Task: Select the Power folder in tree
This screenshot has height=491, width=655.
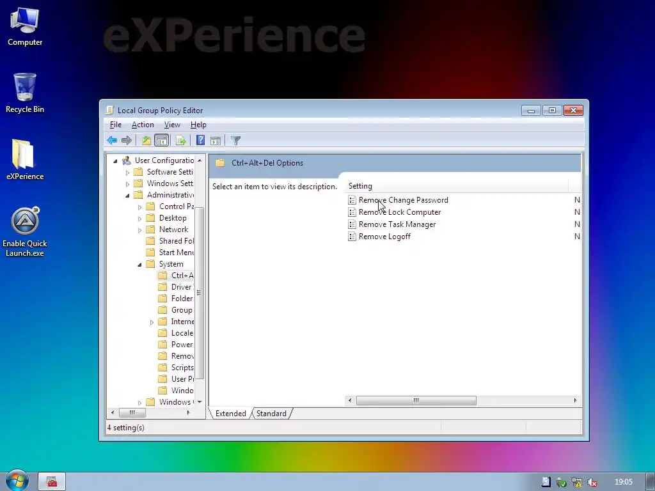Action: [176, 345]
